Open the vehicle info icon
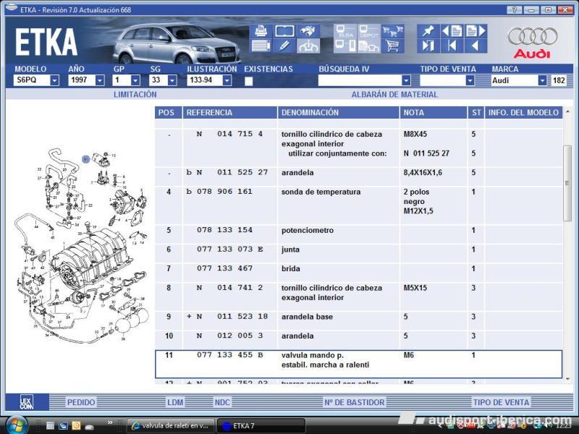 click(x=308, y=46)
